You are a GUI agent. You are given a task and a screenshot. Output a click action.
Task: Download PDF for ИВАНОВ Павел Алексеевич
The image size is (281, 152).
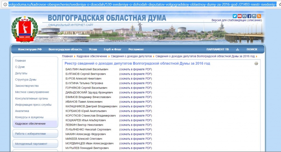[x=136, y=102]
